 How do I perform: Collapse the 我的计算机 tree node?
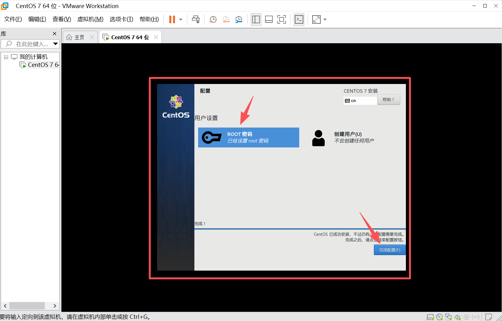pyautogui.click(x=6, y=57)
